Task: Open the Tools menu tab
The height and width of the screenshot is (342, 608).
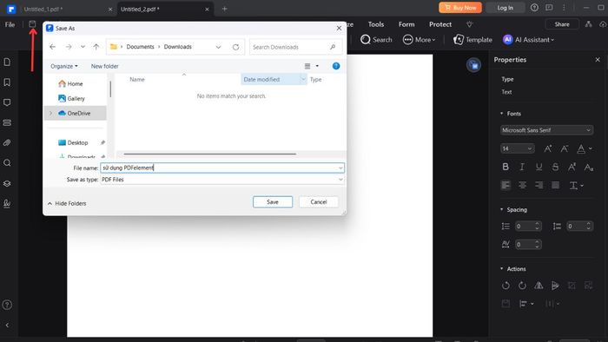Action: pos(376,24)
